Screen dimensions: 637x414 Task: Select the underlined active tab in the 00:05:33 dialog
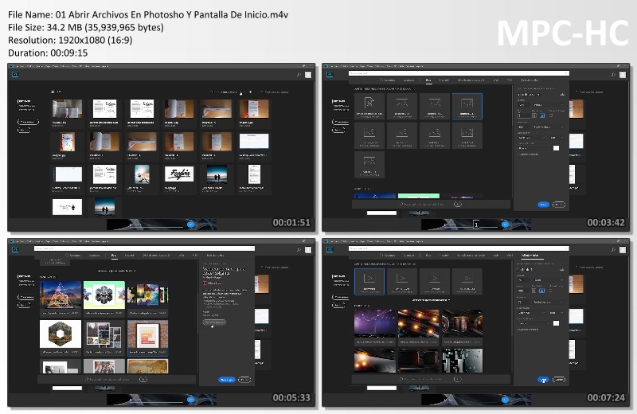click(114, 256)
